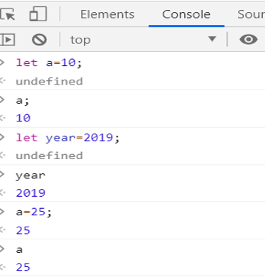Click the output value 2019
Viewport: 265px width, 277px height.
(x=31, y=193)
